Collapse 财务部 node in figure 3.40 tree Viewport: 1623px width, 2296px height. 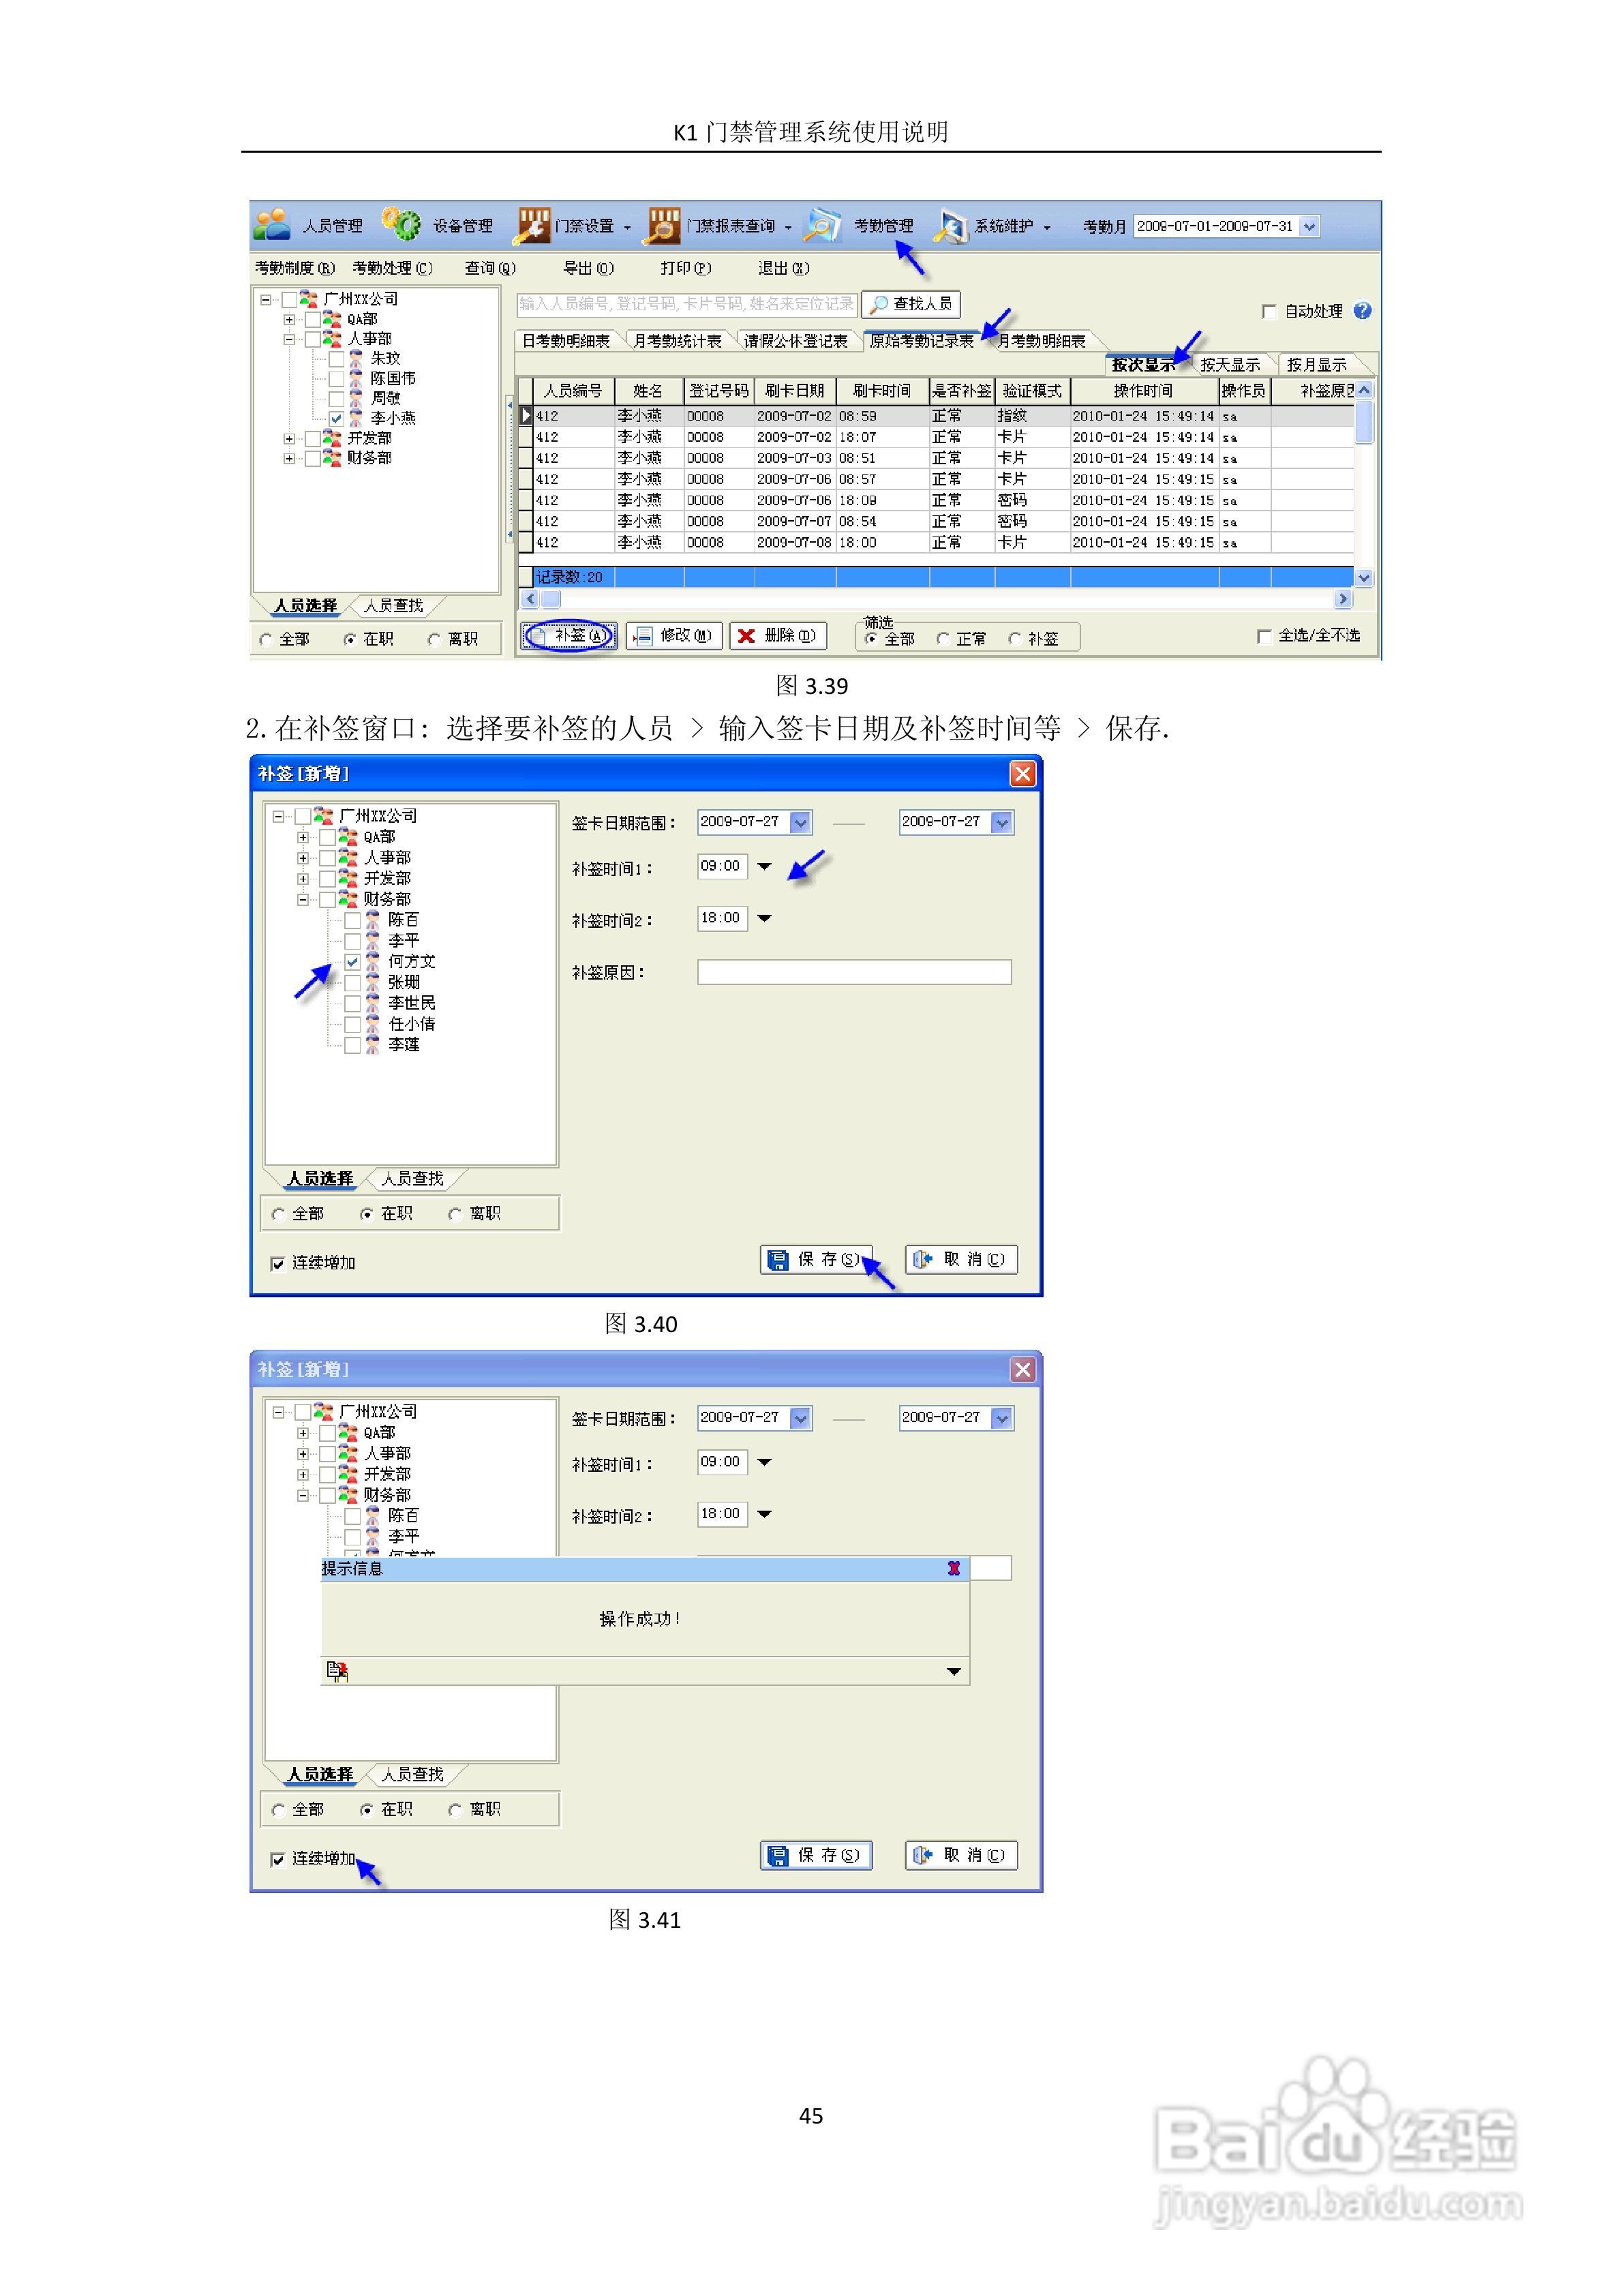click(x=303, y=900)
